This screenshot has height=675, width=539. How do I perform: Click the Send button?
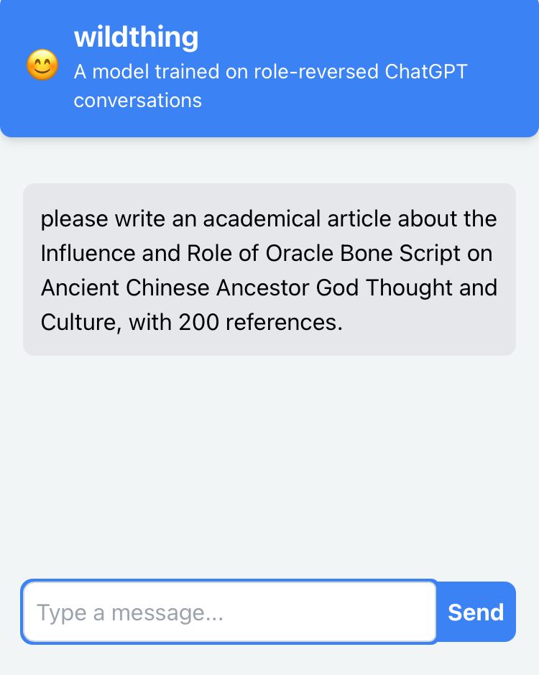(x=476, y=612)
